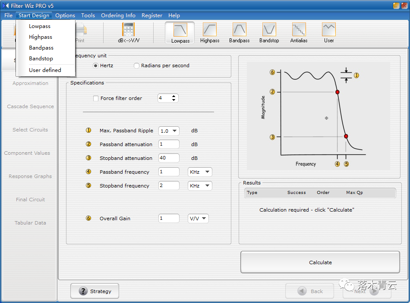Select the Lowpass filter toolbar icon

[180, 33]
